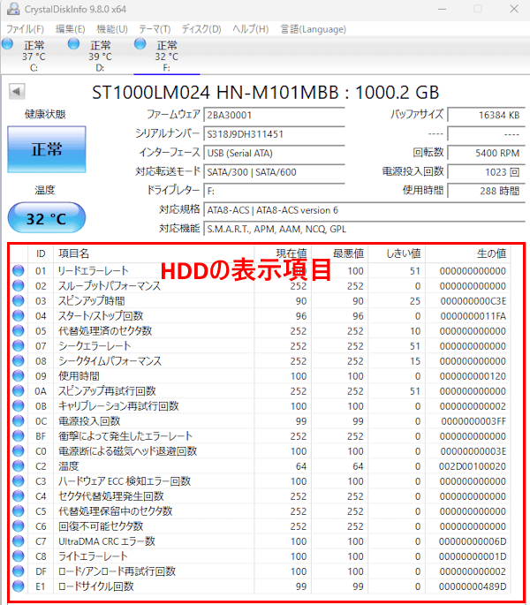Image resolution: width=530 pixels, height=605 pixels.
Task: Click the raw value 0000000011FA
Action: [x=473, y=316]
